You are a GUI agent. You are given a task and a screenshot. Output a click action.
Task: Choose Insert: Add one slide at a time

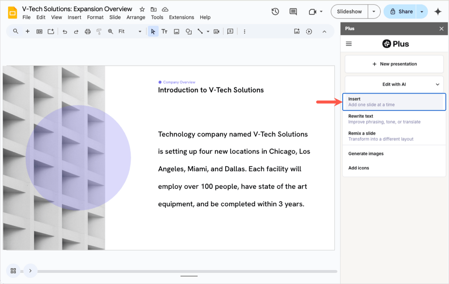tap(394, 102)
